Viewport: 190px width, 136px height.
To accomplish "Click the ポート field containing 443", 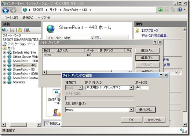I will click(x=142, y=87).
